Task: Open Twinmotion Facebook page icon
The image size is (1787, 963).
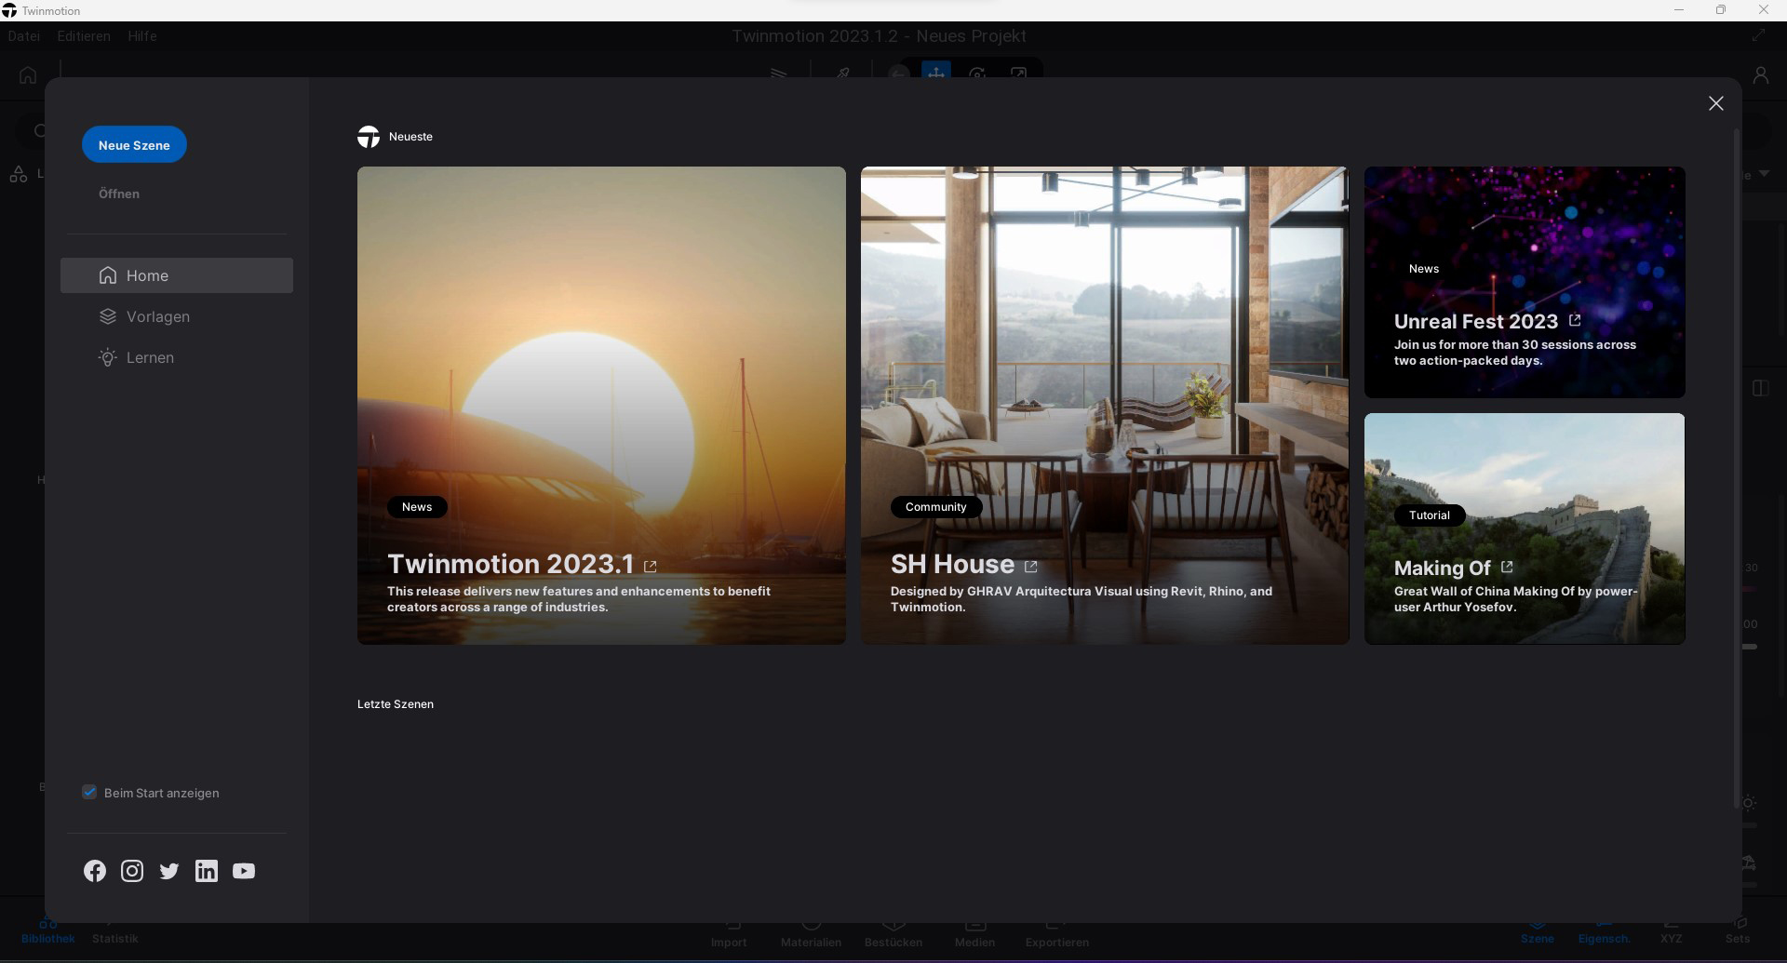Action: [x=95, y=871]
